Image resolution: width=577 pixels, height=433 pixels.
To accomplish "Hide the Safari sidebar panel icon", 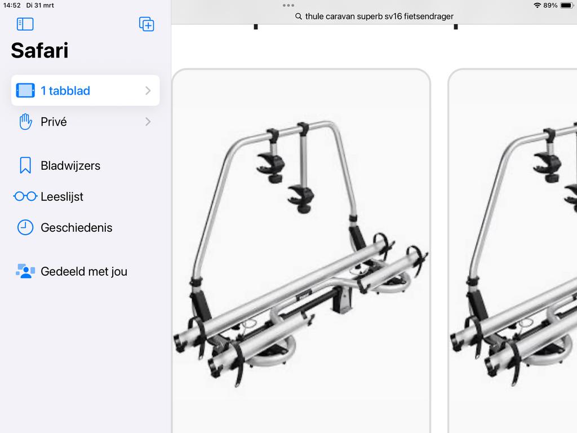I will click(25, 24).
